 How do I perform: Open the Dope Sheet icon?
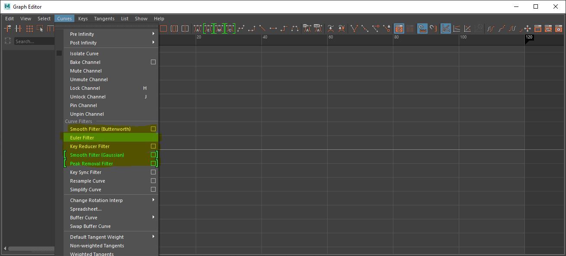pos(537,28)
